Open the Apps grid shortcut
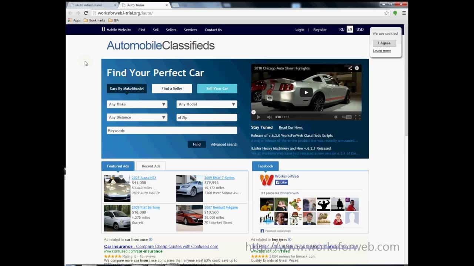Image resolution: width=474 pixels, height=266 pixels. tap(74, 20)
